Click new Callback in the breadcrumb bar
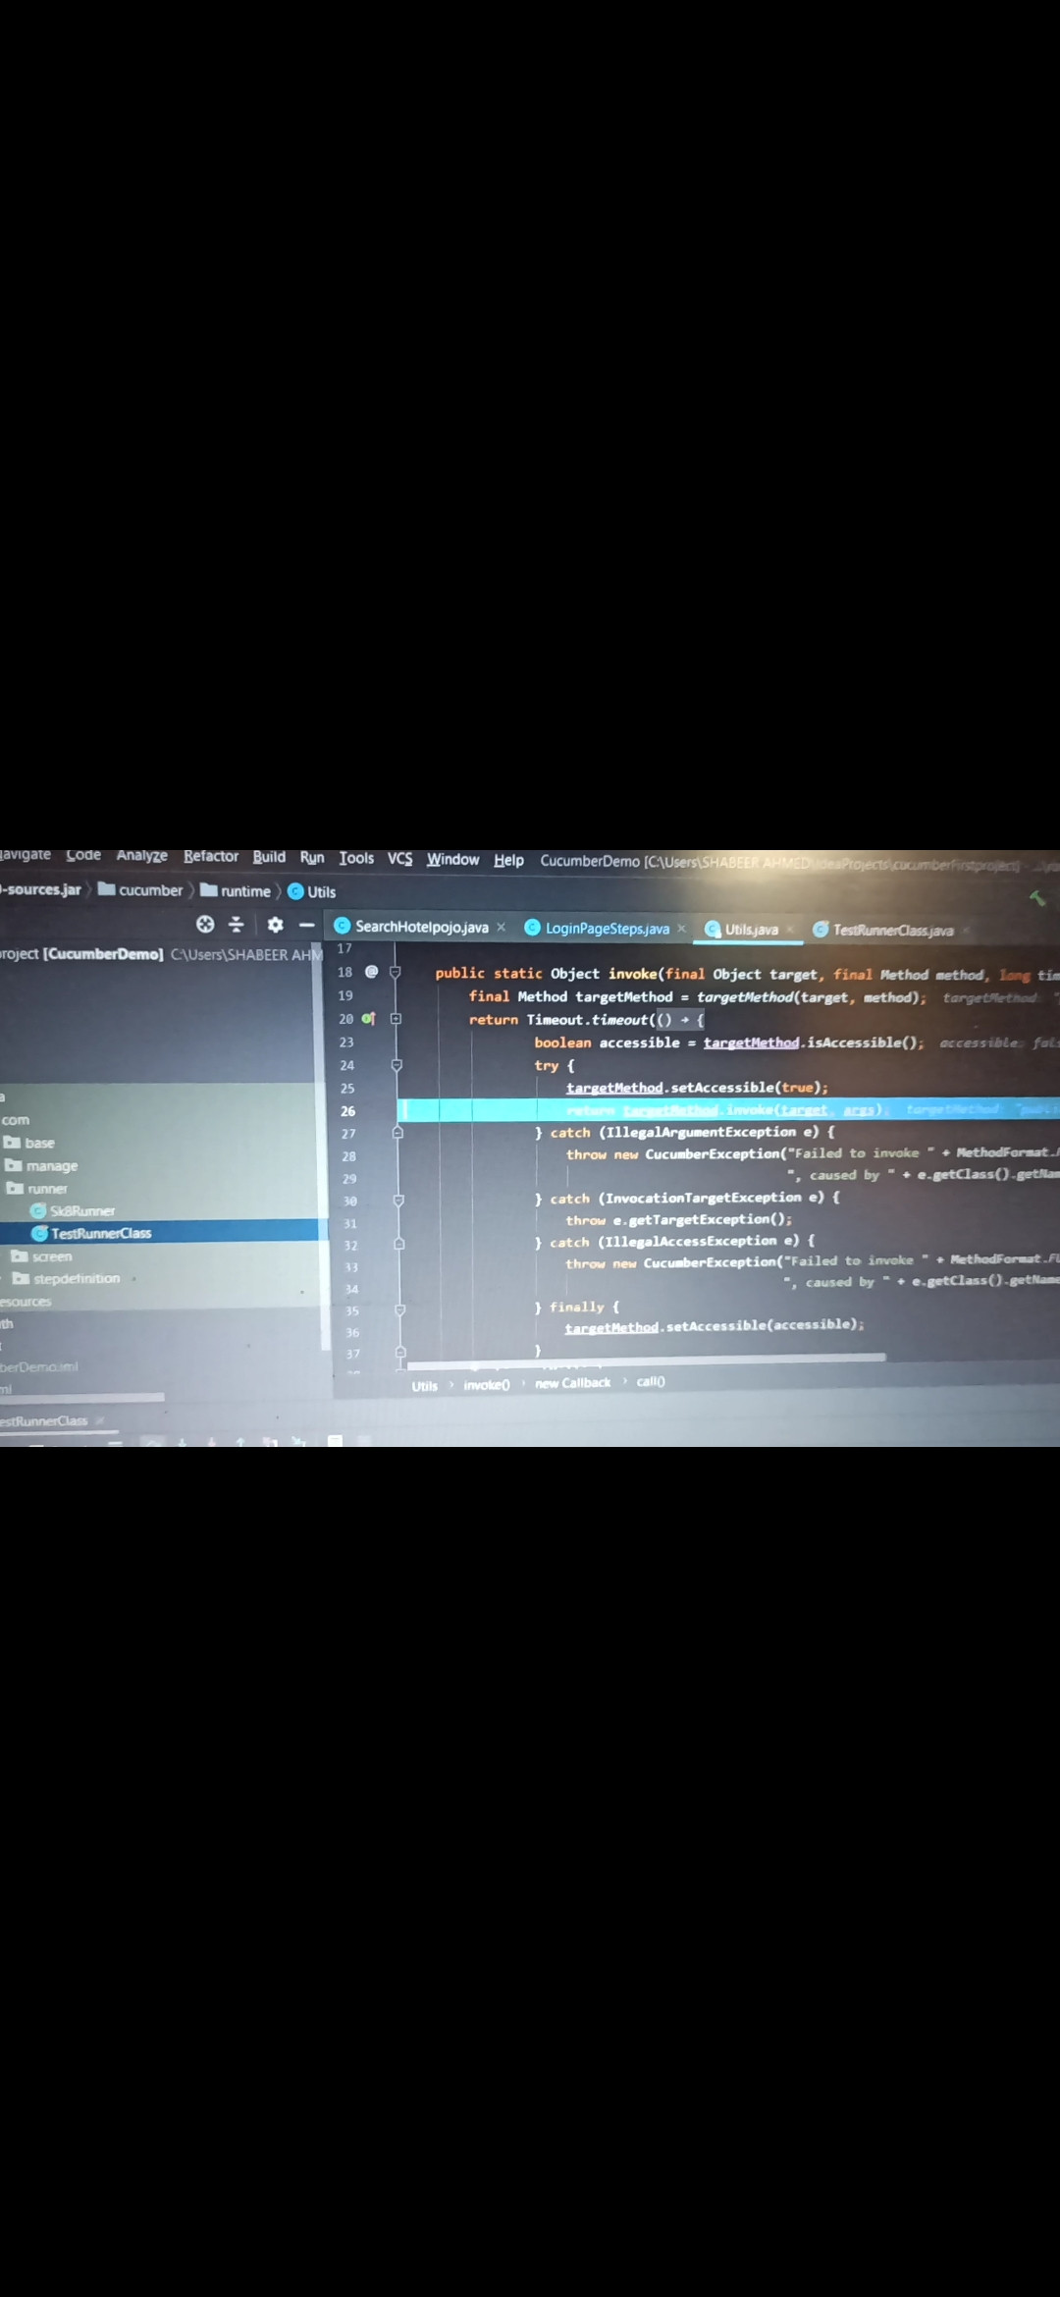The width and height of the screenshot is (1060, 2297). pyautogui.click(x=572, y=1383)
